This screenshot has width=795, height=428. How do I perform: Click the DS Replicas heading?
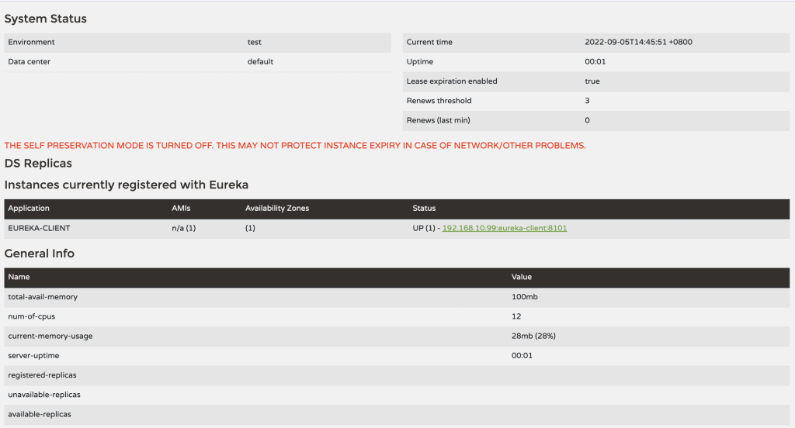pyautogui.click(x=38, y=163)
